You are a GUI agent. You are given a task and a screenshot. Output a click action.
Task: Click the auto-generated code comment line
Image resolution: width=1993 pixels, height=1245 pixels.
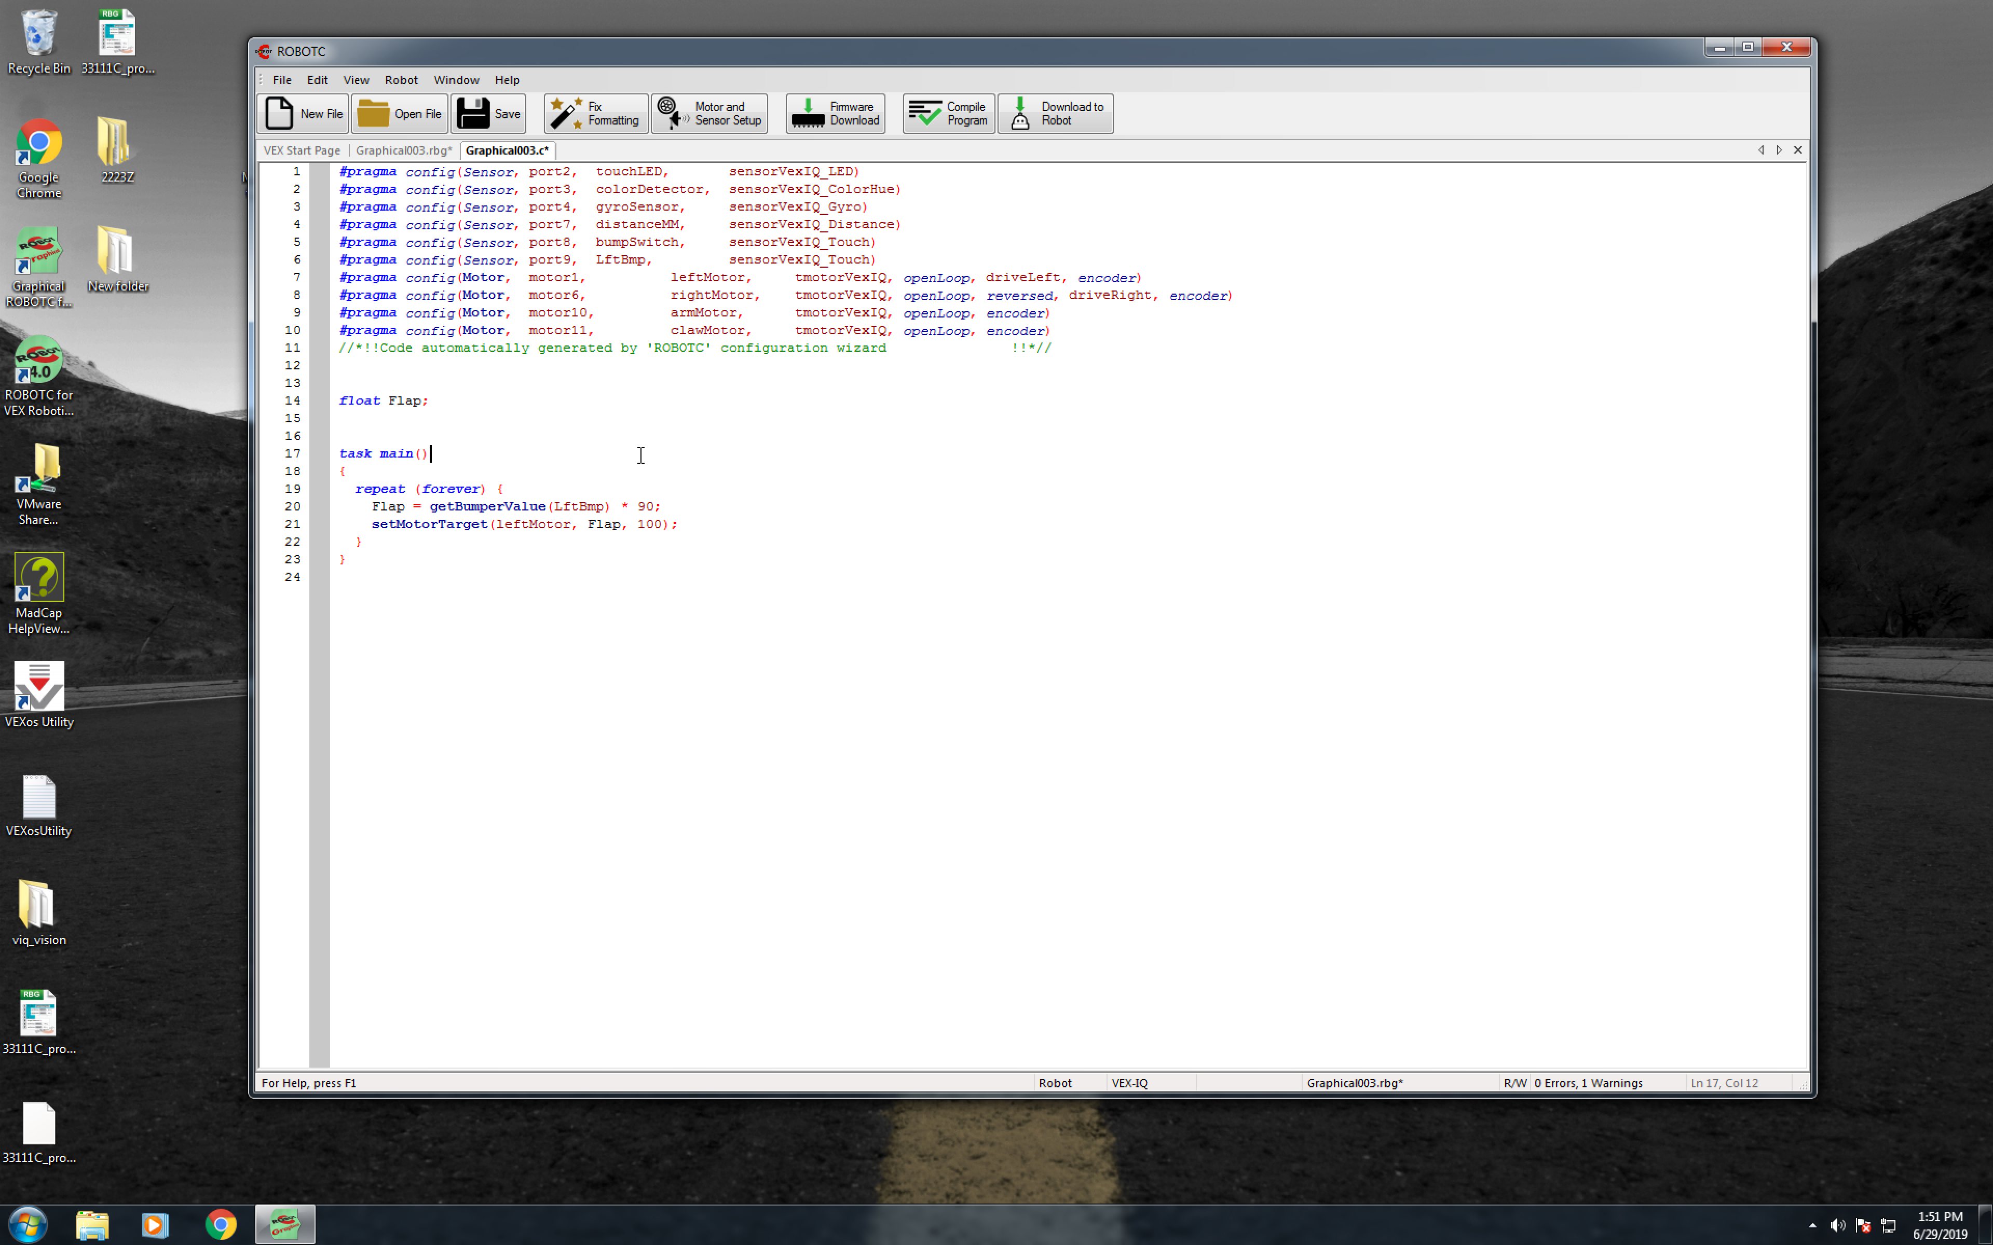695,348
